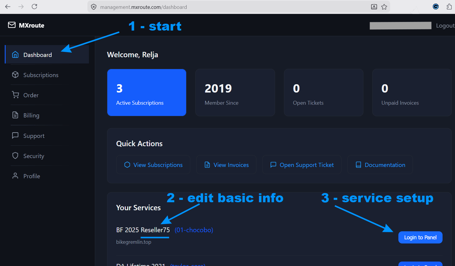Click the browser address bar URL

[x=143, y=7]
